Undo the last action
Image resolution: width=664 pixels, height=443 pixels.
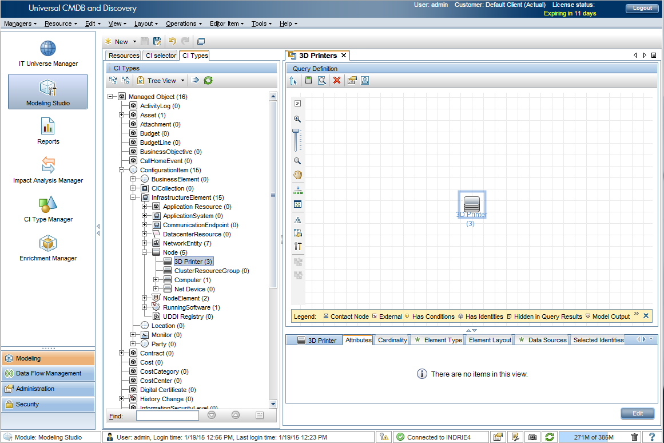[x=172, y=41]
